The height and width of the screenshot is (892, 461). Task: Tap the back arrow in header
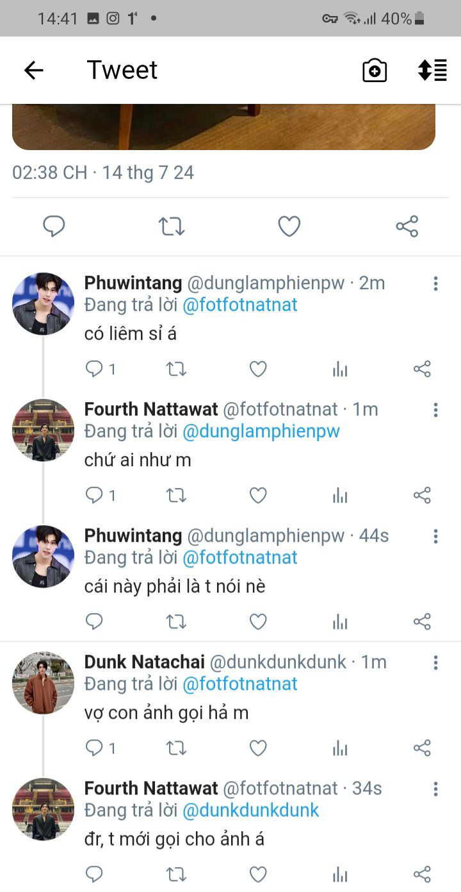click(x=33, y=70)
